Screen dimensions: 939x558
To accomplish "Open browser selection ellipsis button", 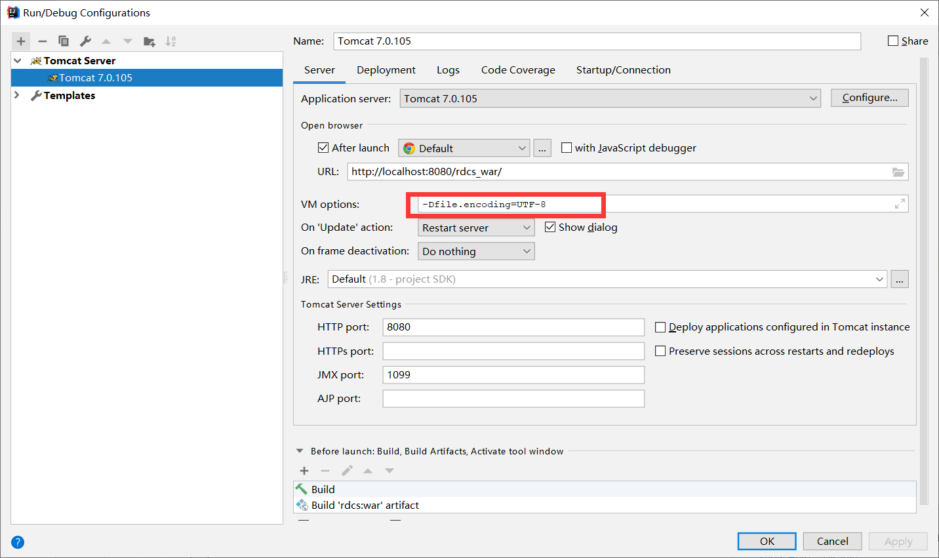I will tap(542, 148).
